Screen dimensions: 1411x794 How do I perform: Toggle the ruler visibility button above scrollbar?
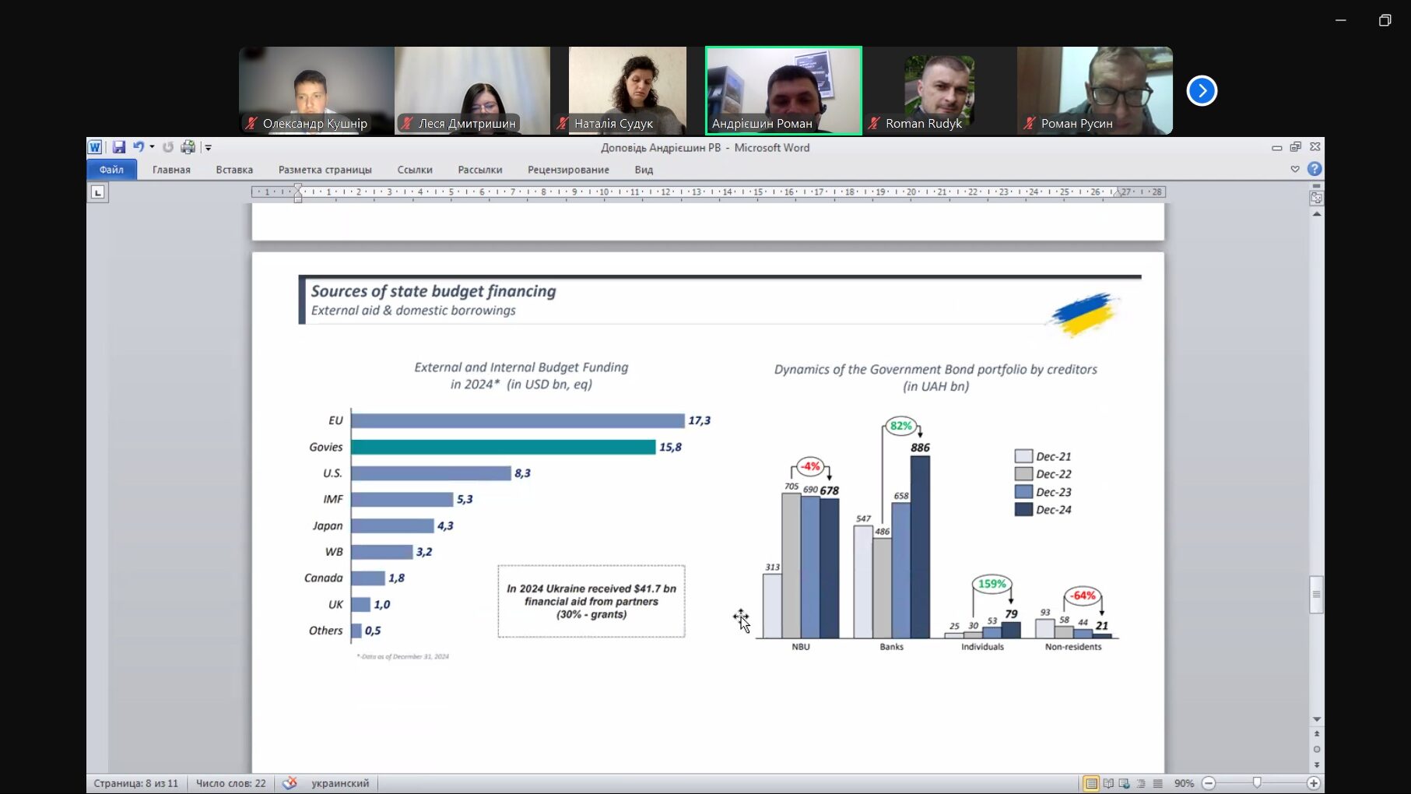1316,198
